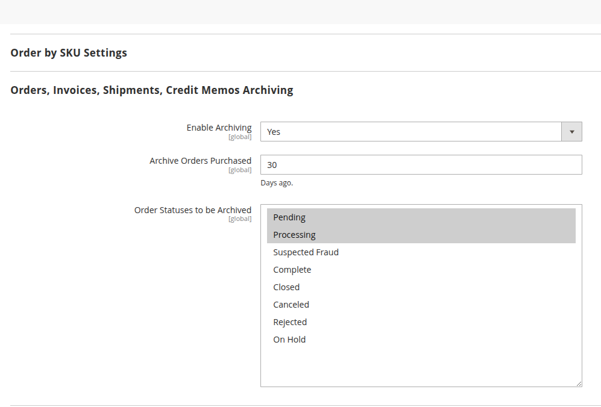Image resolution: width=601 pixels, height=407 pixels.
Task: Focus the Archive Orders Purchased field
Action: click(421, 165)
